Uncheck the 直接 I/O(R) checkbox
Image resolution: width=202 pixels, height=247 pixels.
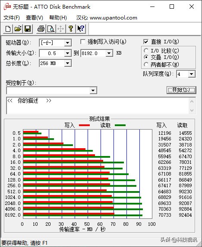[x=146, y=42]
